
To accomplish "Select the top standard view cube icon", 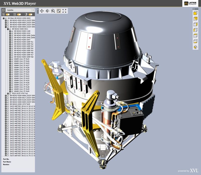I will [196, 13].
